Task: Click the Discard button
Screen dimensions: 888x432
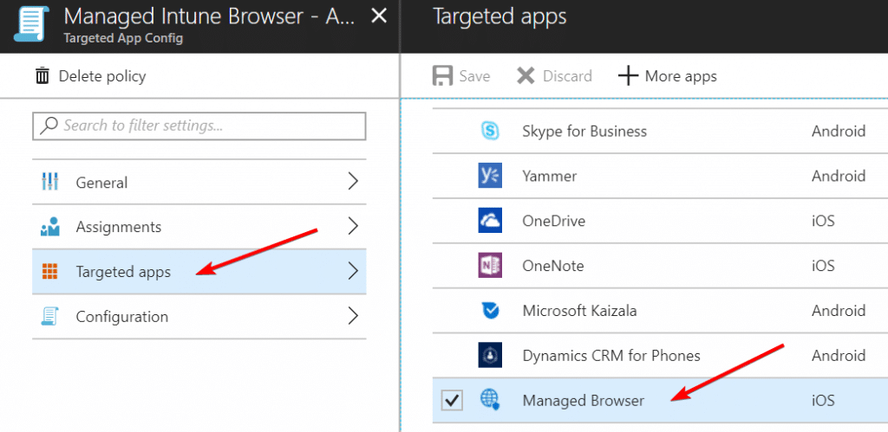Action: pos(554,76)
